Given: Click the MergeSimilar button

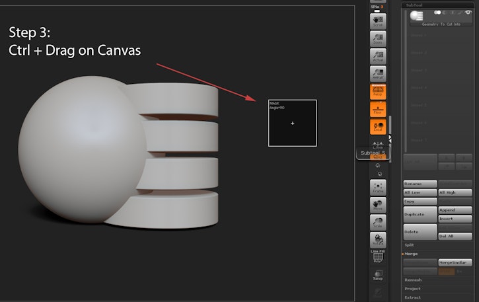Looking at the screenshot, I should (455, 262).
